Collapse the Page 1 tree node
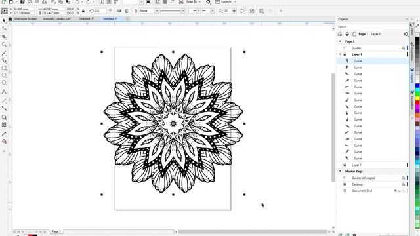This screenshot has width=420, height=236. click(340, 41)
